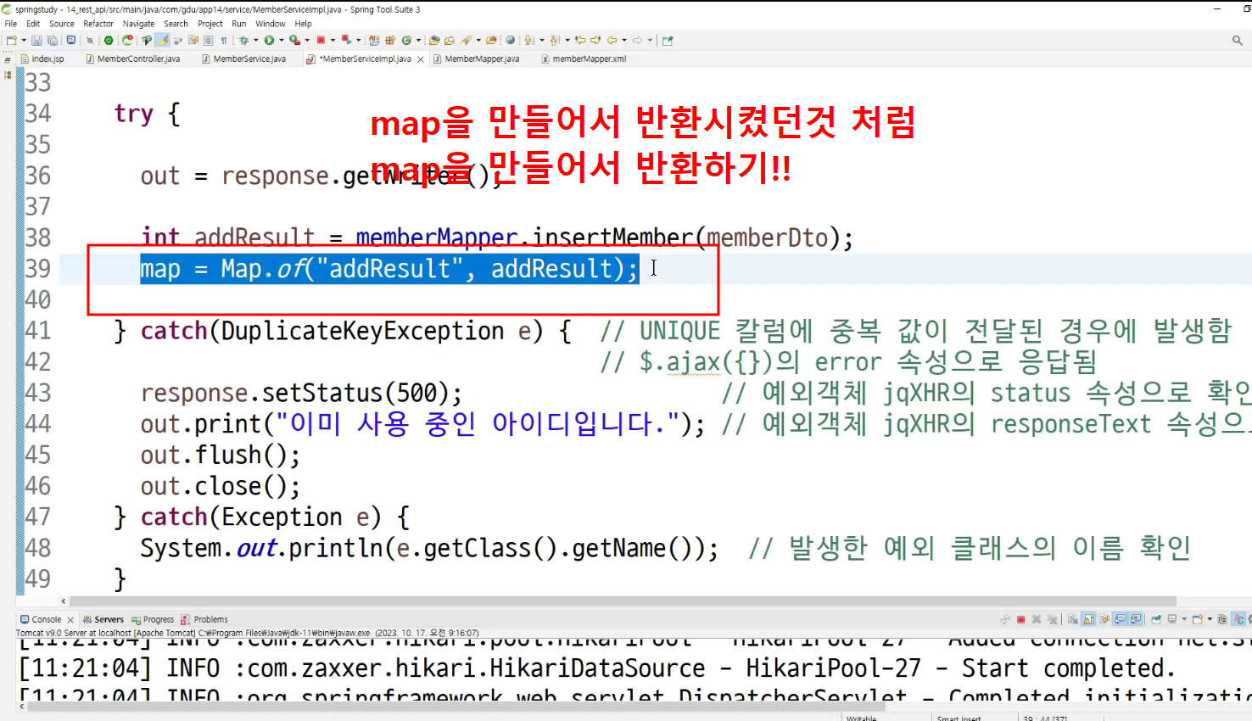The image size is (1252, 721).
Task: Switch to MemberMapper.java editor tab
Action: [477, 59]
